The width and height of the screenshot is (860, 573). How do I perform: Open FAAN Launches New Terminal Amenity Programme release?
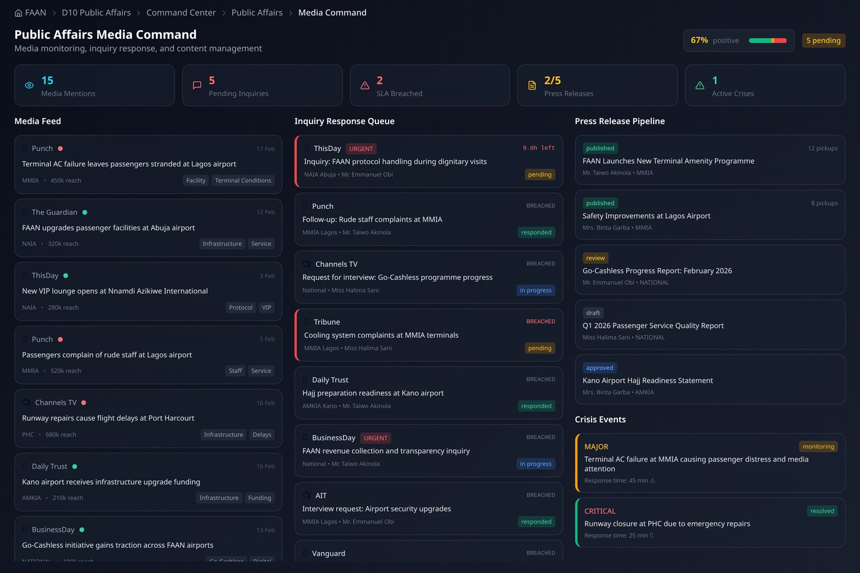710,160
